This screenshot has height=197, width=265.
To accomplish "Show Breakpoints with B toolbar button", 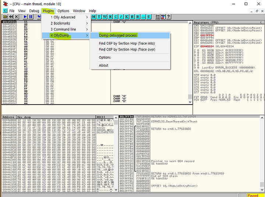I will click(x=132, y=17).
